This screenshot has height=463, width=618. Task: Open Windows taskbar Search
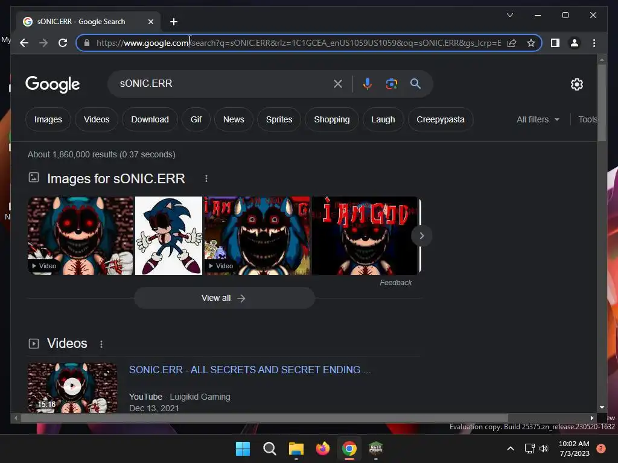pyautogui.click(x=270, y=449)
